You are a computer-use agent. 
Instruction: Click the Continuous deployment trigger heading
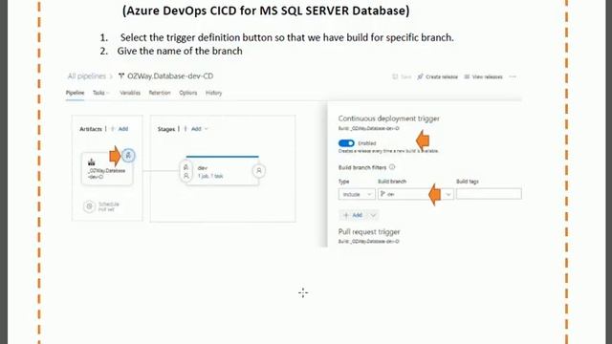(x=389, y=118)
